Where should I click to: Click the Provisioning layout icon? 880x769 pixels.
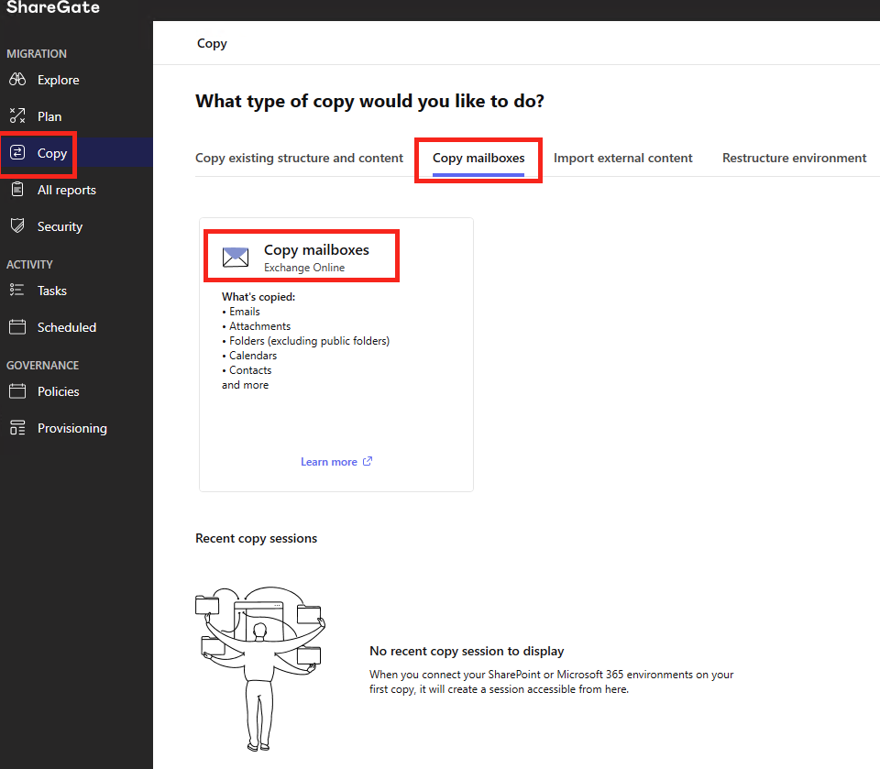tap(17, 428)
